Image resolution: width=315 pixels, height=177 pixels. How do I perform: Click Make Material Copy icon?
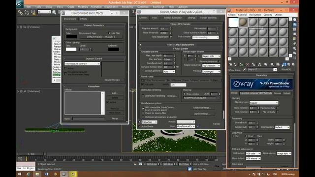[253, 64]
